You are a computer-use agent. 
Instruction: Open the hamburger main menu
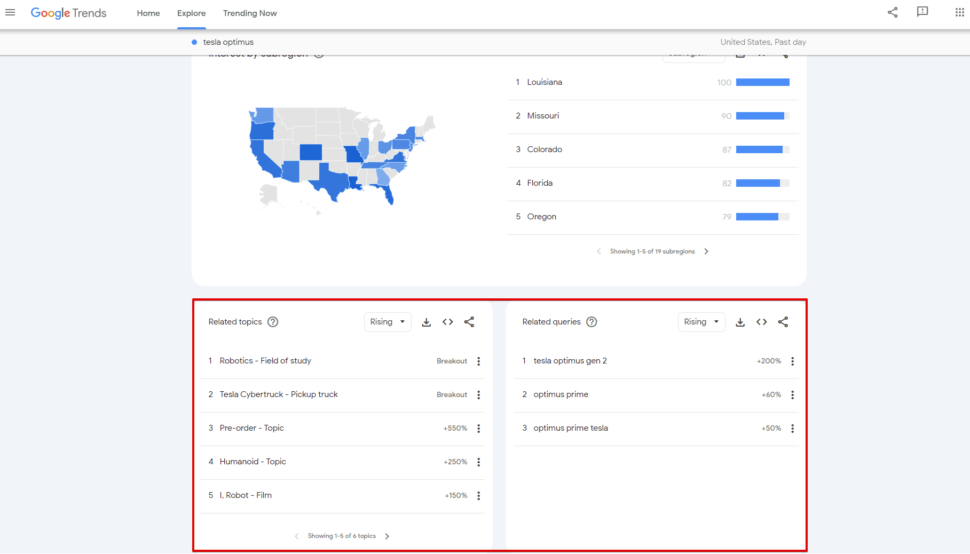pos(10,12)
